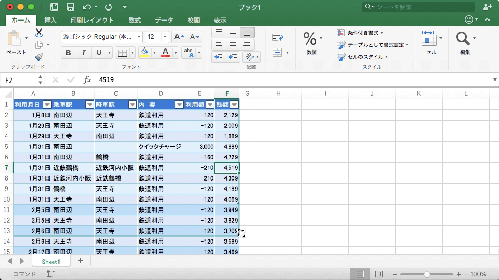Open the 降車駅 column filter dropdown
Screen dimensions: 499x280
pyautogui.click(x=132, y=105)
